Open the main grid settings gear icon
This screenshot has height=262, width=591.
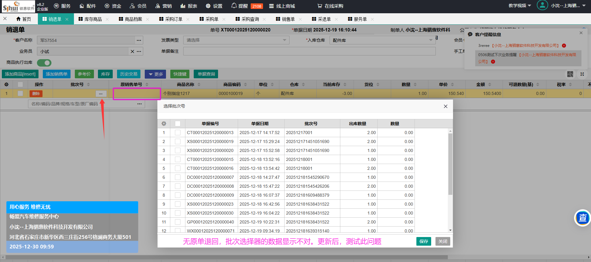tap(6, 84)
